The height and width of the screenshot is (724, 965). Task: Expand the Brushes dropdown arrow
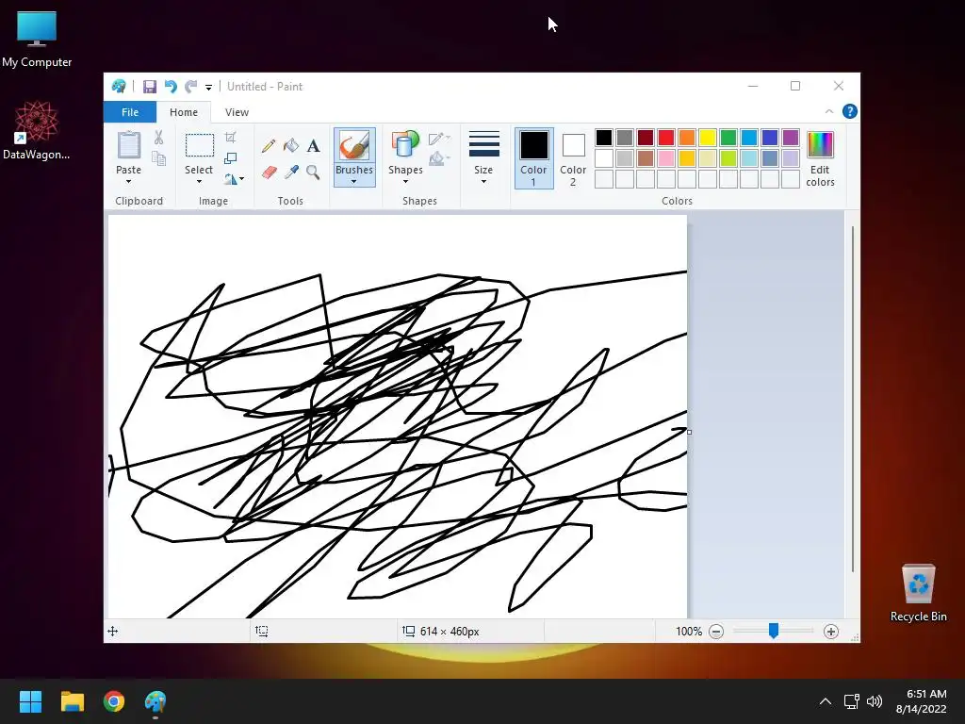(x=354, y=182)
